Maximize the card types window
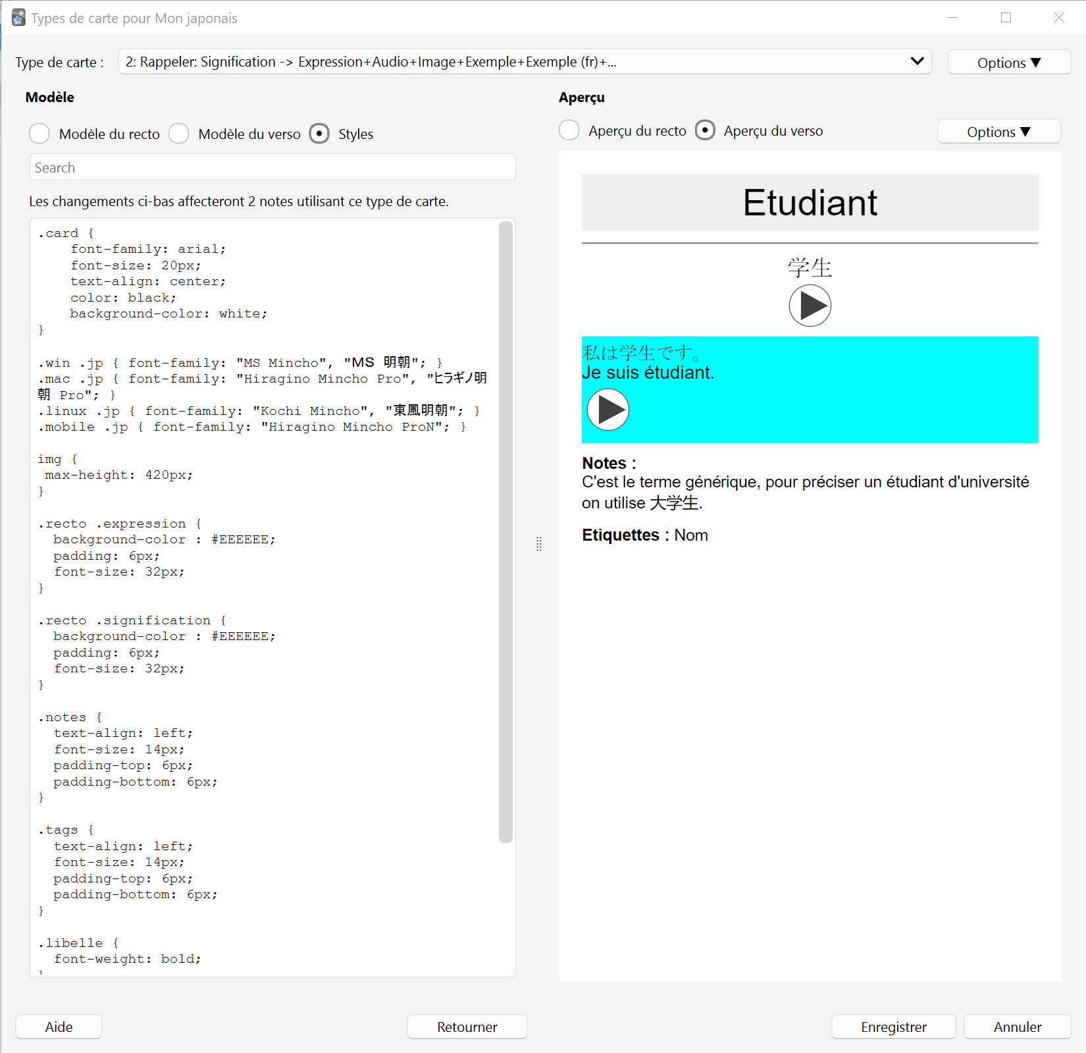Image resolution: width=1086 pixels, height=1053 pixels. (1006, 18)
